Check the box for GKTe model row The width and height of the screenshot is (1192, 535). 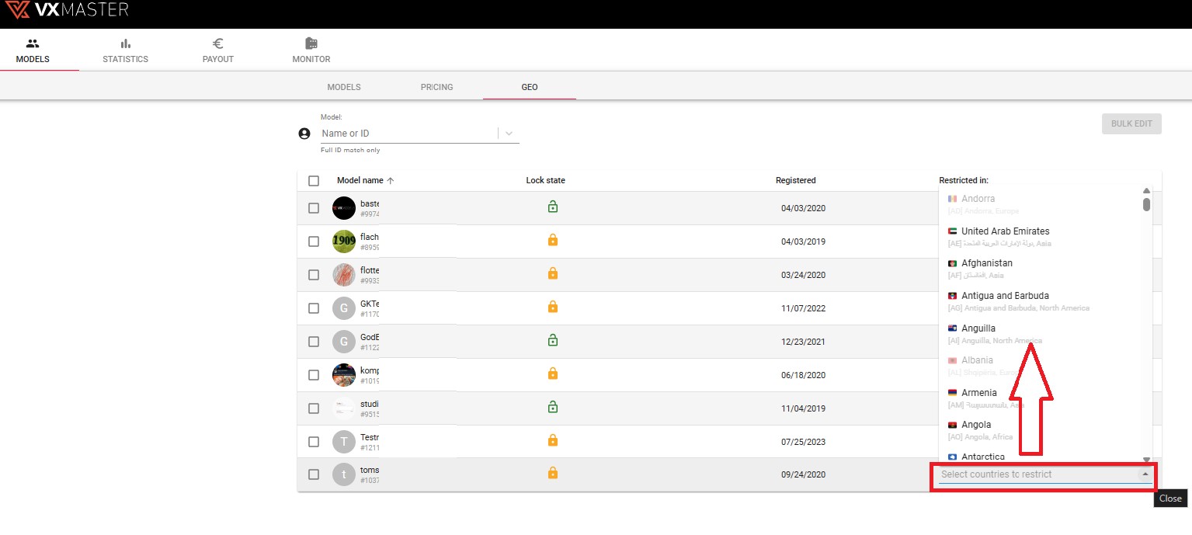(x=314, y=308)
